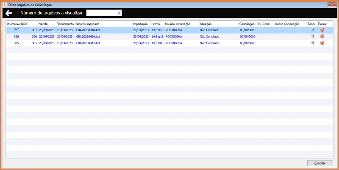This screenshot has width=339, height=170.
Task: Select Id Arquivo cell 305
Action: point(16,43)
